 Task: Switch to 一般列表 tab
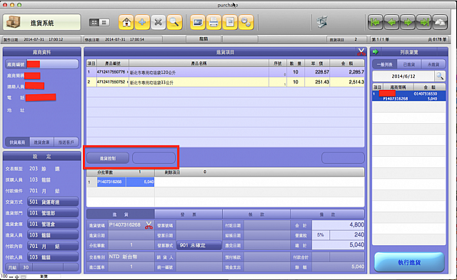(385, 64)
